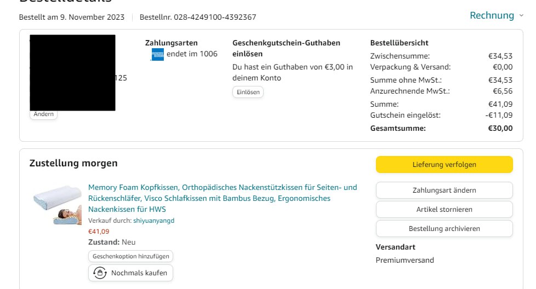Click the Ändern button under the address

(44, 114)
